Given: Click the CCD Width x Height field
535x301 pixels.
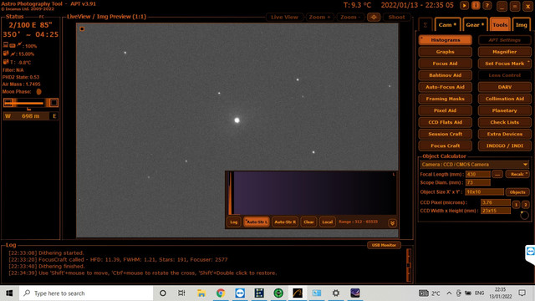Looking at the screenshot, I should pyautogui.click(x=496, y=211).
